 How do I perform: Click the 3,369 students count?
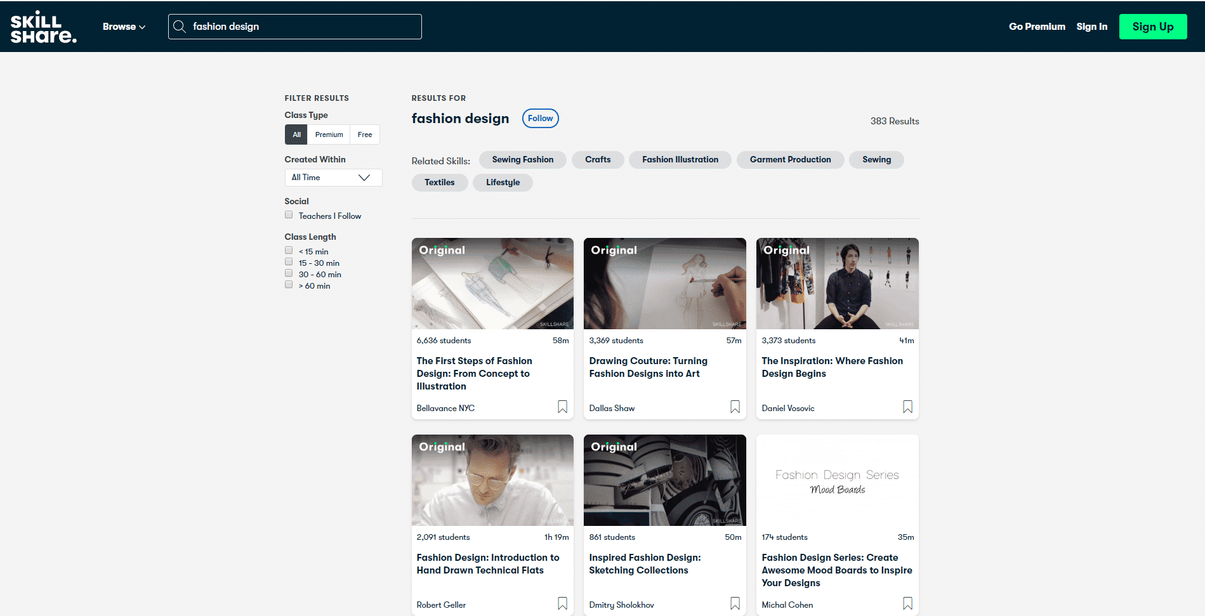point(616,341)
